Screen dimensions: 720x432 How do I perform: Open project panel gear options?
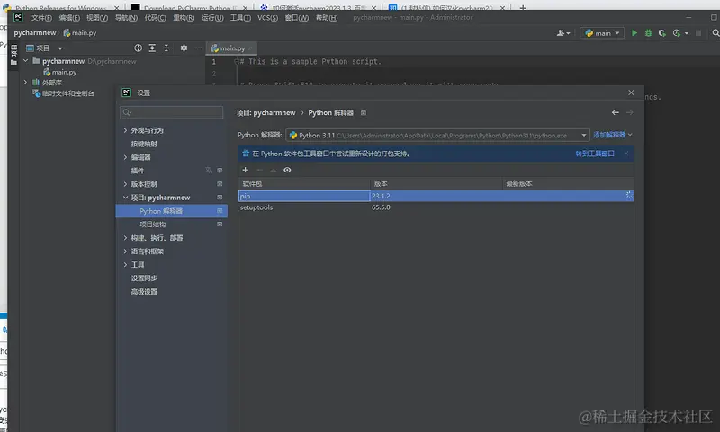(184, 48)
